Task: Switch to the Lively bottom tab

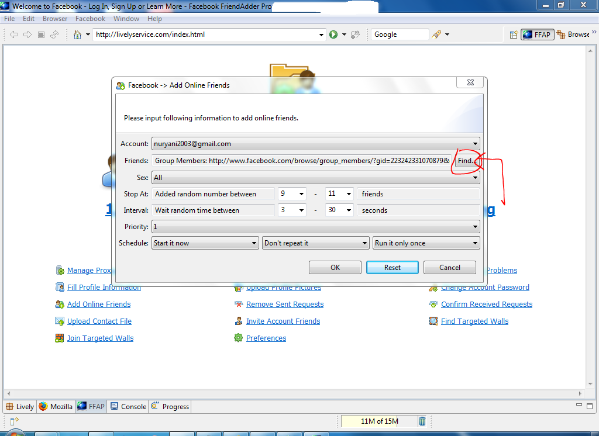Action: pyautogui.click(x=20, y=407)
